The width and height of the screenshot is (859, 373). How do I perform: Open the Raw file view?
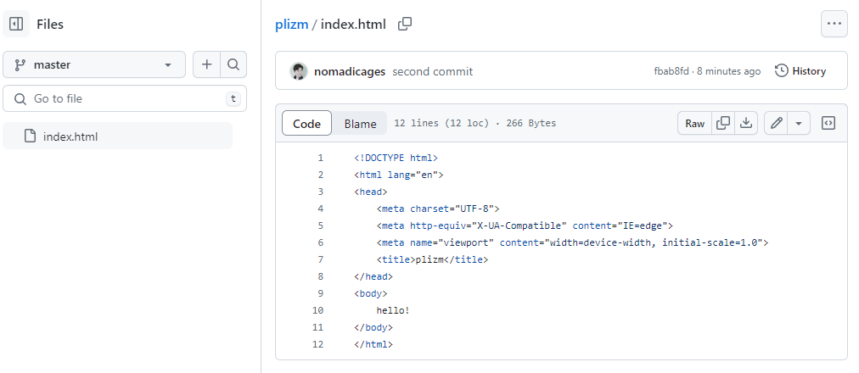coord(694,123)
